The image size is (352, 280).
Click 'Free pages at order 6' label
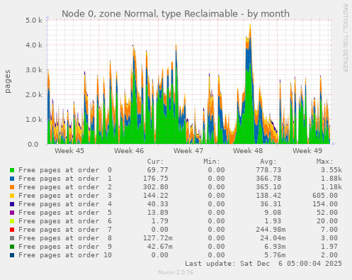[x=65, y=221]
